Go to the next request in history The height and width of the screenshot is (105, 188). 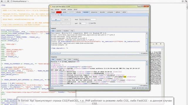tap(66, 23)
